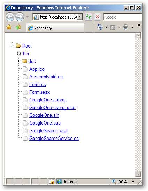Click the browser Back arrow button

(x=10, y=17)
